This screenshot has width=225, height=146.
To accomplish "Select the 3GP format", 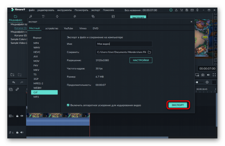I will pos(36,79).
